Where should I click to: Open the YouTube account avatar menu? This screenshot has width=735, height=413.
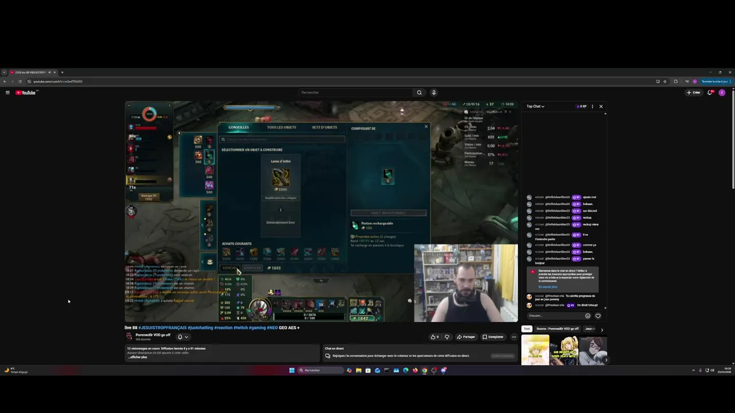pyautogui.click(x=722, y=92)
